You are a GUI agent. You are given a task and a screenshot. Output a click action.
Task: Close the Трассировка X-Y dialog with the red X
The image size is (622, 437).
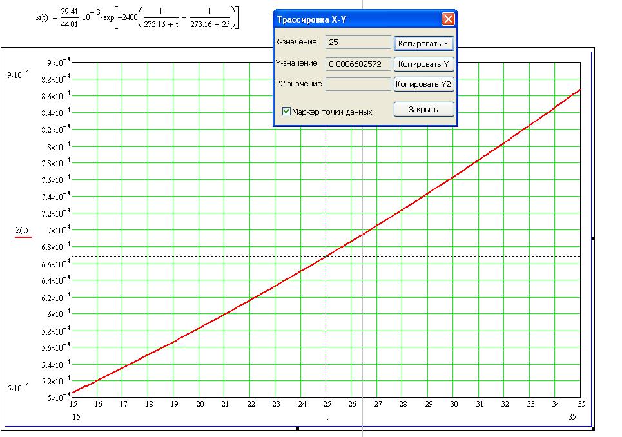coord(447,19)
